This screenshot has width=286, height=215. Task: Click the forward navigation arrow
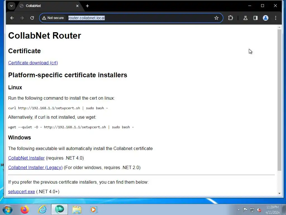22,18
